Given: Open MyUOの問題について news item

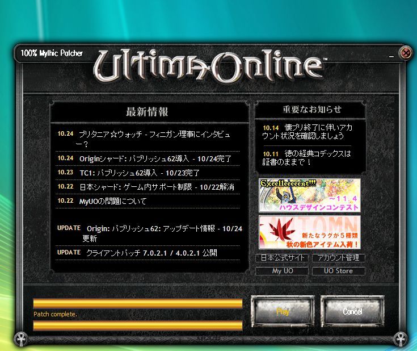Looking at the screenshot, I should pyautogui.click(x=113, y=201).
